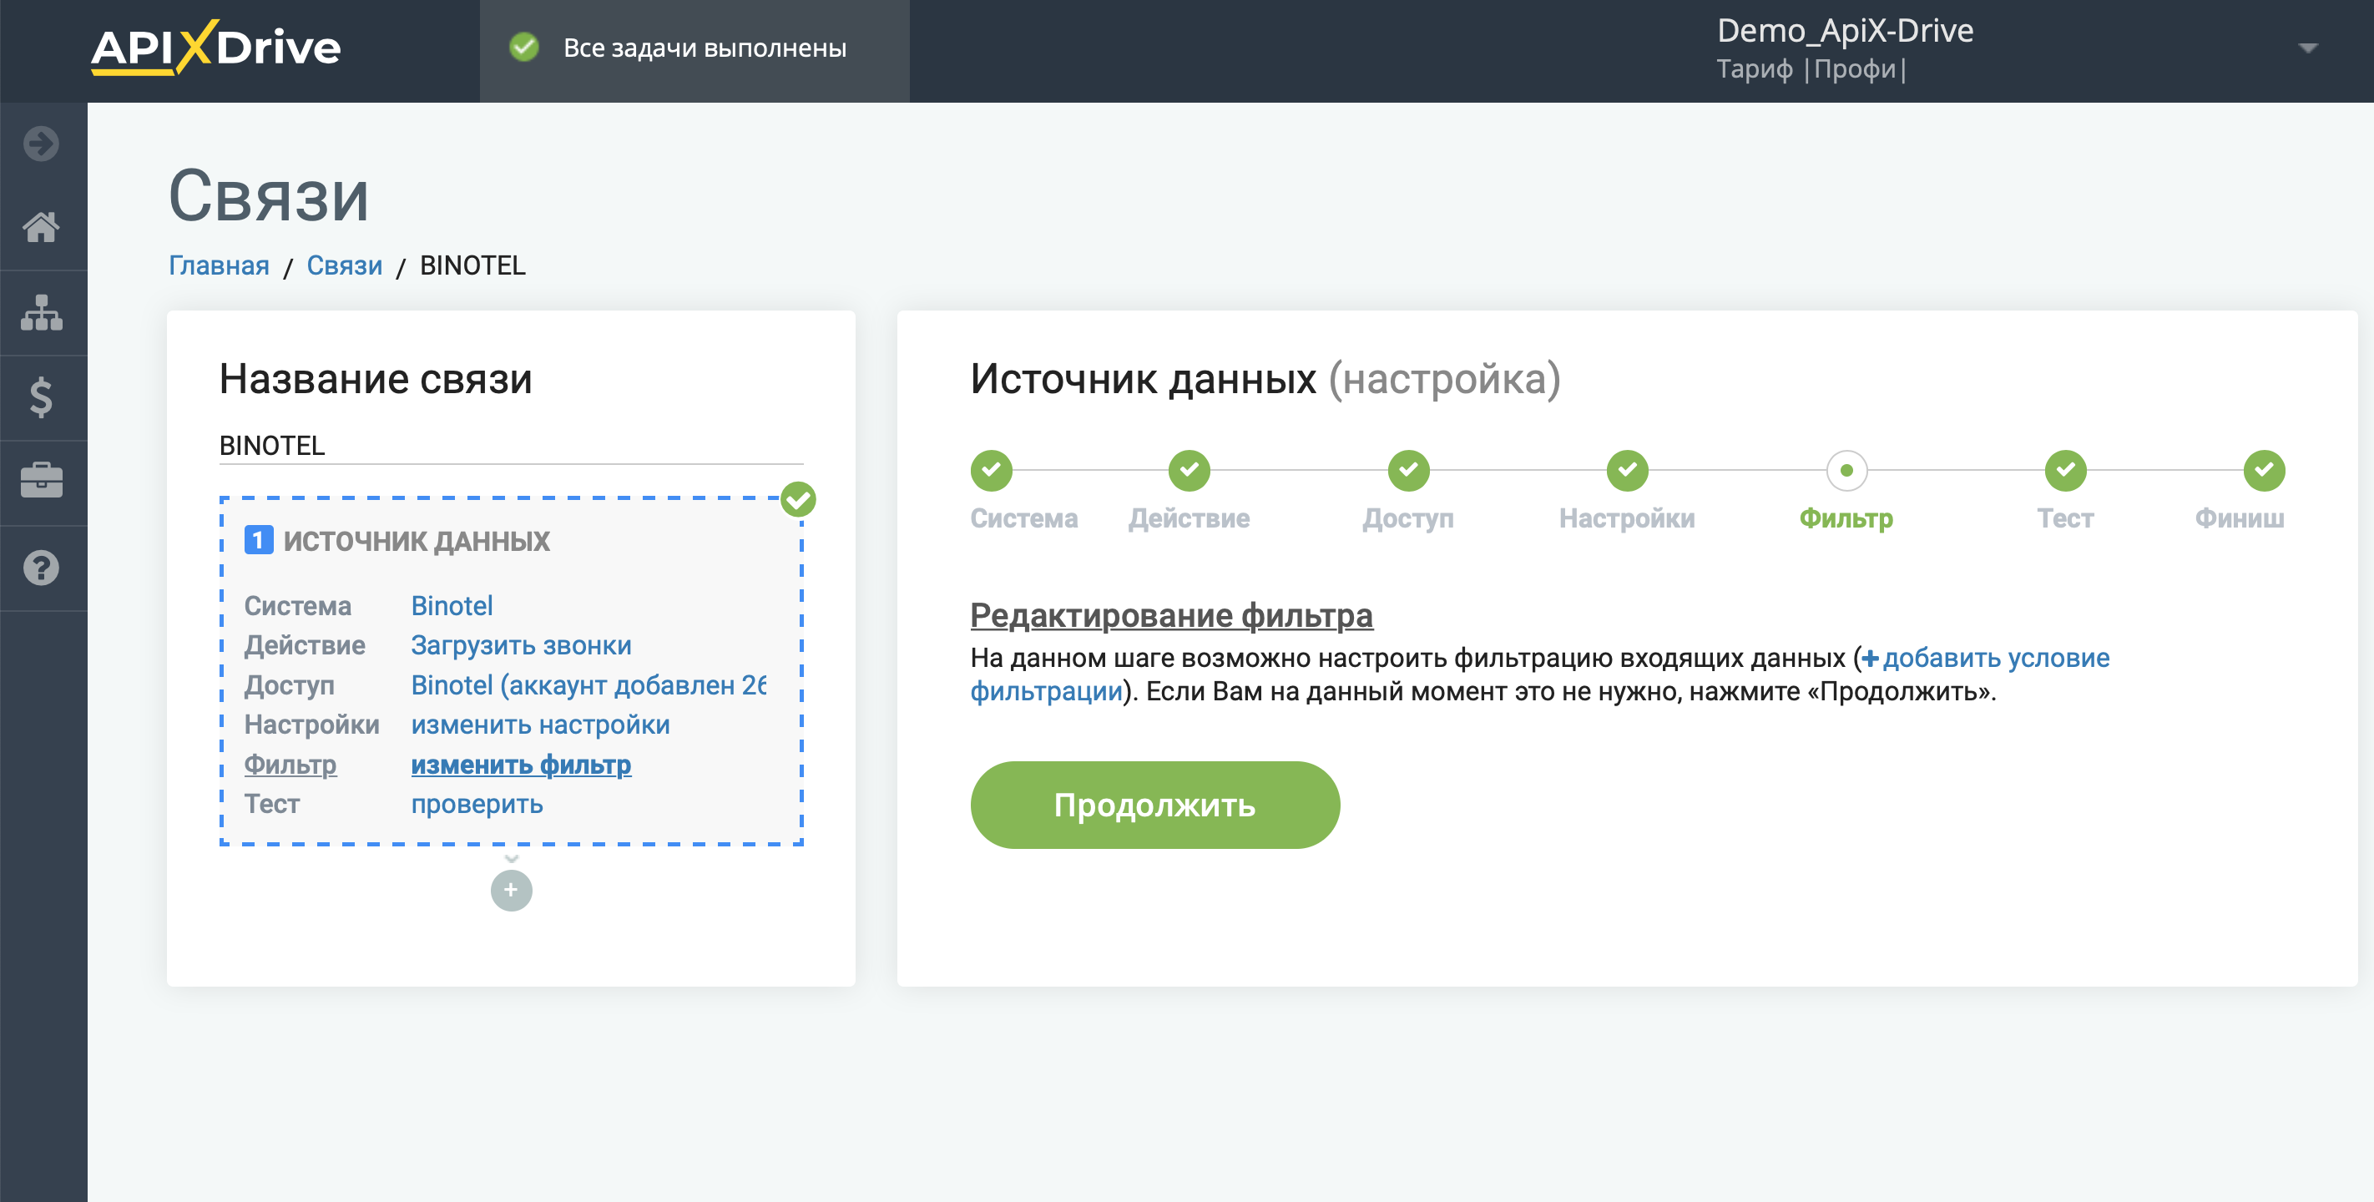Image resolution: width=2374 pixels, height=1202 pixels.
Task: Go to Связи breadcrumb
Action: 344,265
